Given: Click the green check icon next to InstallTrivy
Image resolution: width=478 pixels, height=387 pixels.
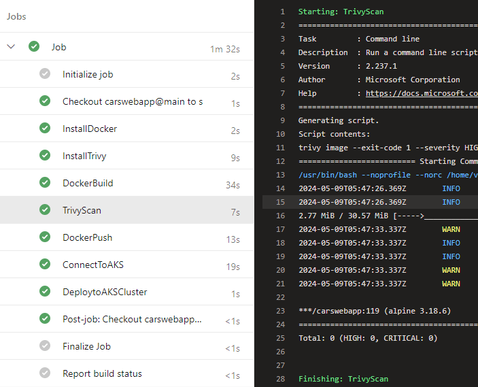Looking at the screenshot, I should (45, 156).
